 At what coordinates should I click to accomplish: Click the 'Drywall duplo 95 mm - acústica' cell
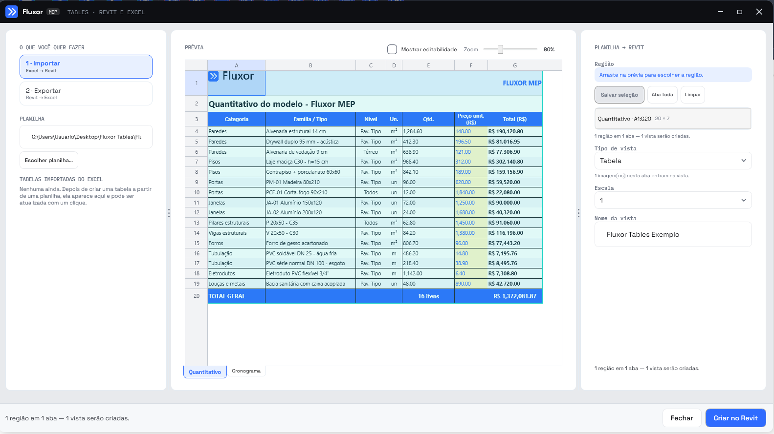(310, 142)
